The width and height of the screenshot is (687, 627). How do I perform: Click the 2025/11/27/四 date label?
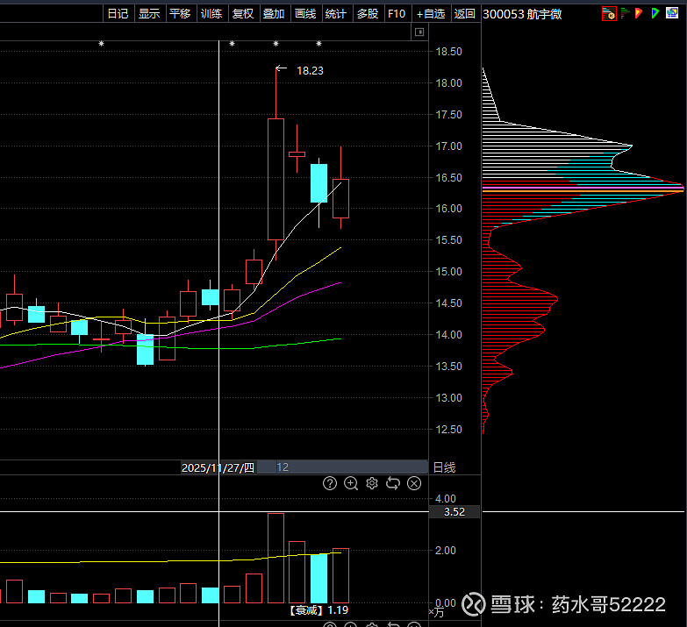pos(218,467)
